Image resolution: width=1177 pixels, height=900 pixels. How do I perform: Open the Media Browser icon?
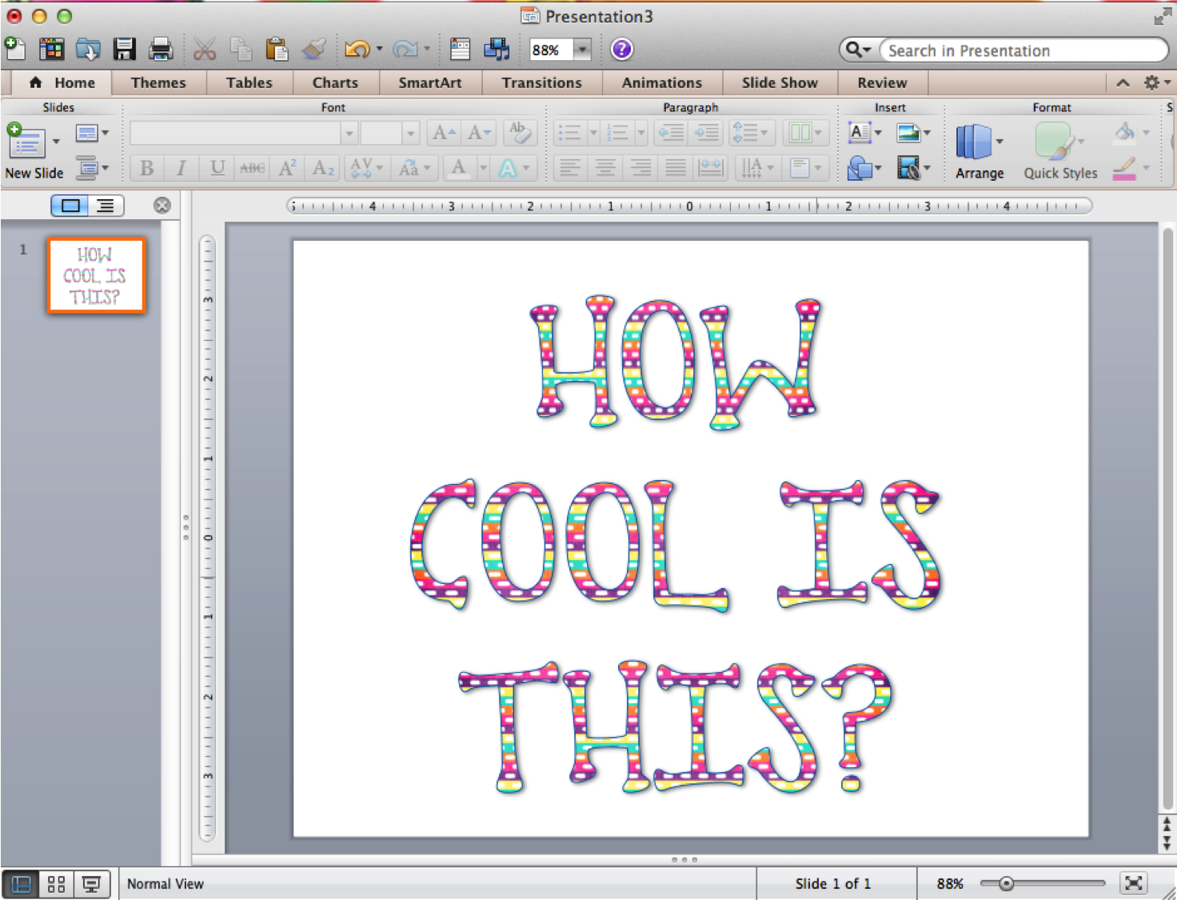pos(497,49)
